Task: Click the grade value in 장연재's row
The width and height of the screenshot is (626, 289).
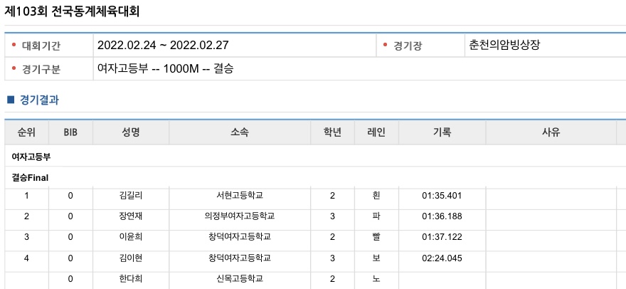Action: [x=332, y=216]
